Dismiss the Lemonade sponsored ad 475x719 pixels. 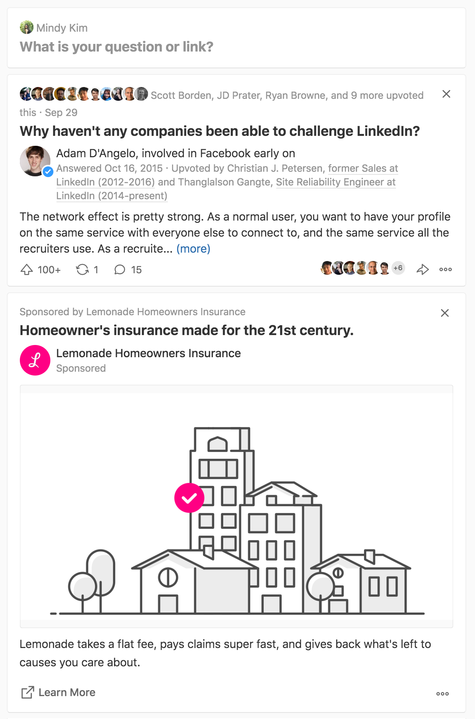tap(444, 313)
